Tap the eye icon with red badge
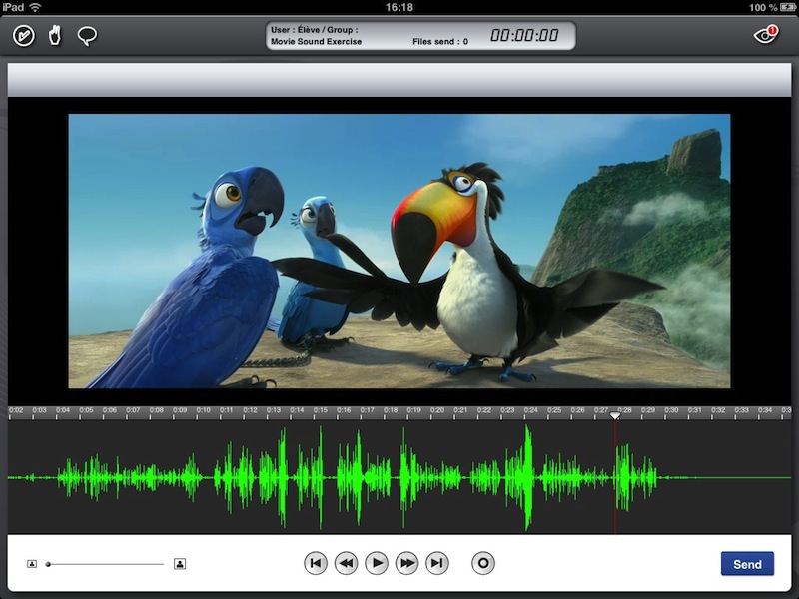 pos(765,34)
